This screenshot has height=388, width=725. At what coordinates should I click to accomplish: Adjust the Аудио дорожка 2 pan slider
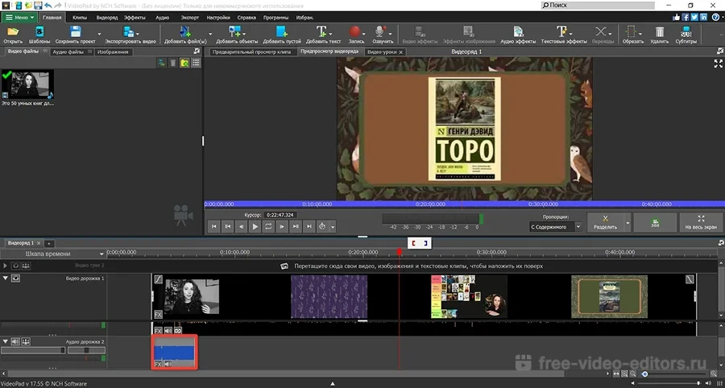pyautogui.click(x=86, y=351)
